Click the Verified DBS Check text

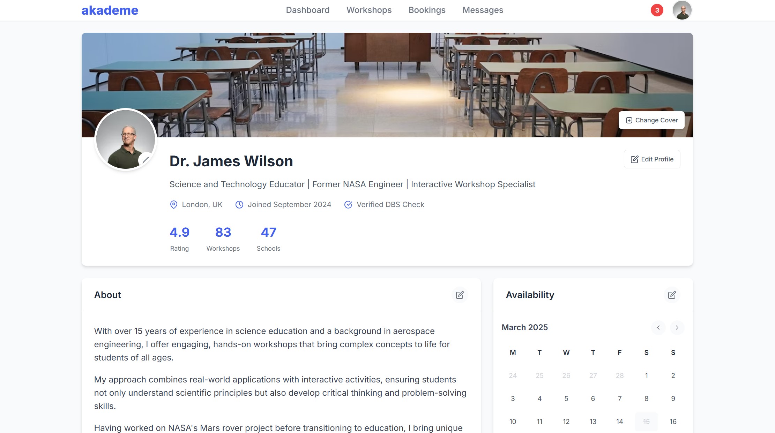pyautogui.click(x=390, y=205)
